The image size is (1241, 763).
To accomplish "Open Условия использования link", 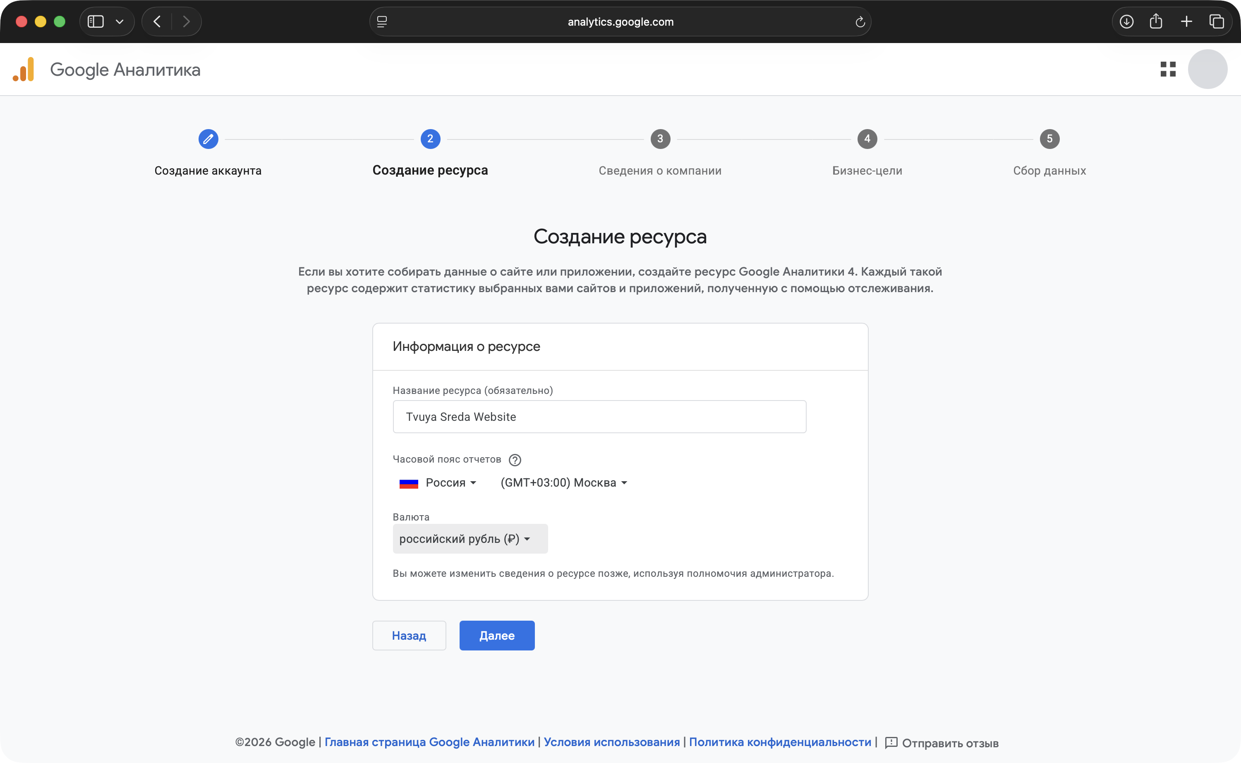I will pos(611,742).
